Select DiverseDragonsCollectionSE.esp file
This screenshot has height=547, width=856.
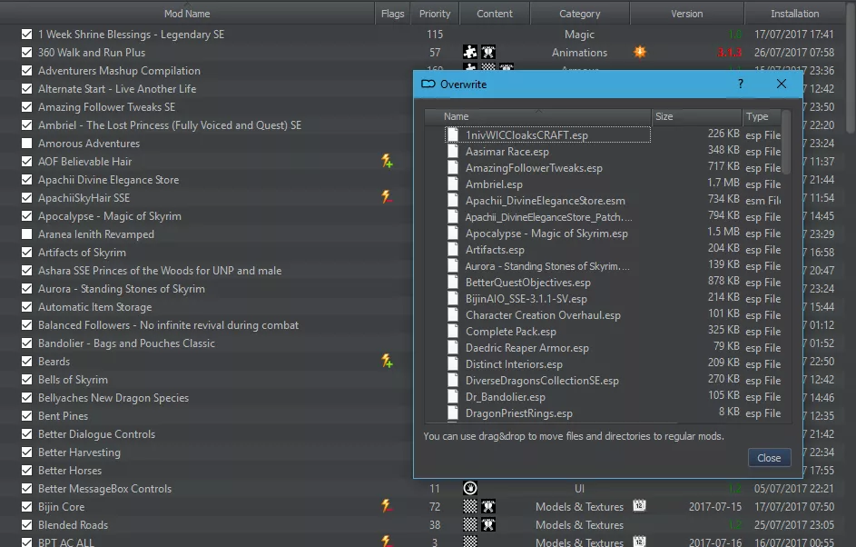tap(542, 381)
